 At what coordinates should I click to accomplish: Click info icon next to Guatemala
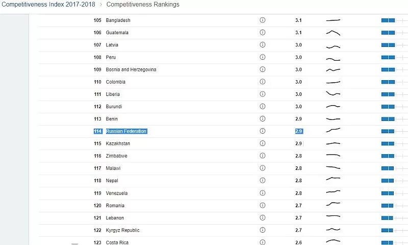click(x=263, y=32)
